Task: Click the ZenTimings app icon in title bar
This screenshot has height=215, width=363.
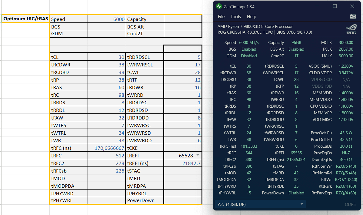Action: click(x=219, y=6)
